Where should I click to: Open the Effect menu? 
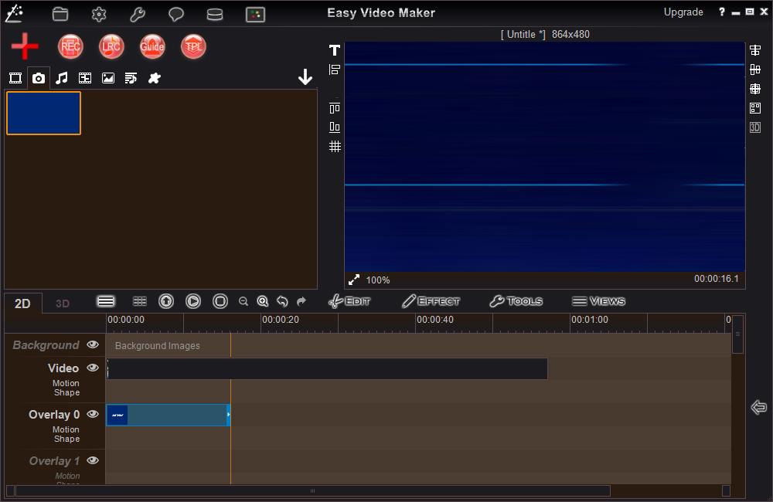point(431,301)
